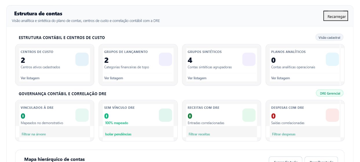This screenshot has width=360, height=162.
Task: Click the Recarregar button
Action: click(336, 16)
